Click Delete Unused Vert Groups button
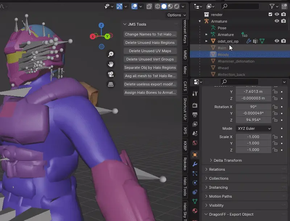290x221 pixels. click(150, 59)
